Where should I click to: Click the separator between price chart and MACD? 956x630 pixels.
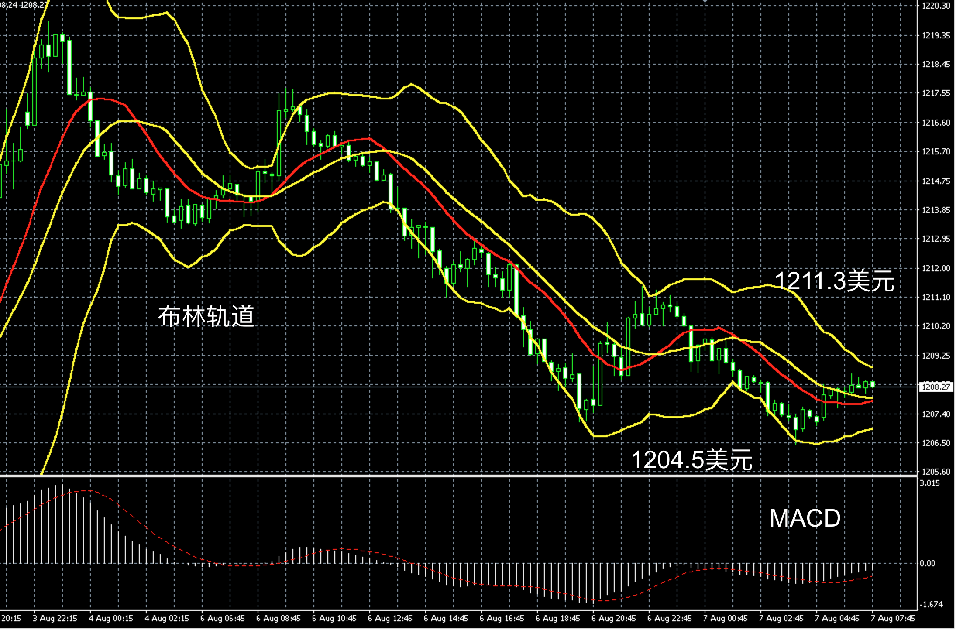pos(437,476)
